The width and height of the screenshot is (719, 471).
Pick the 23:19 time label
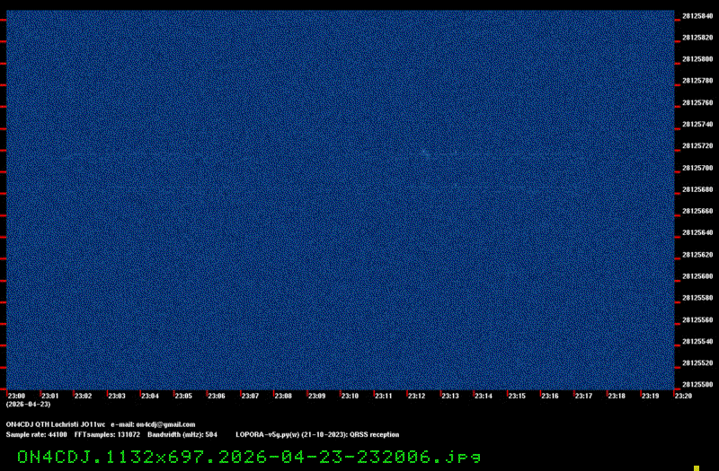[x=650, y=396]
